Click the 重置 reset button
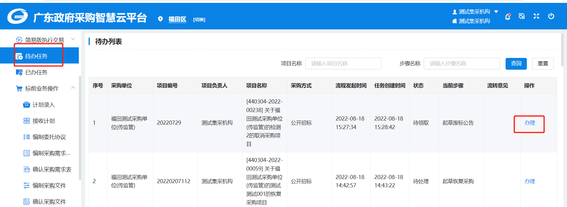The height and width of the screenshot is (207, 567). [542, 64]
